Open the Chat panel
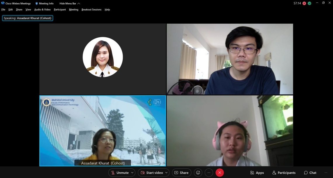This screenshot has height=178, width=333. [x=310, y=173]
